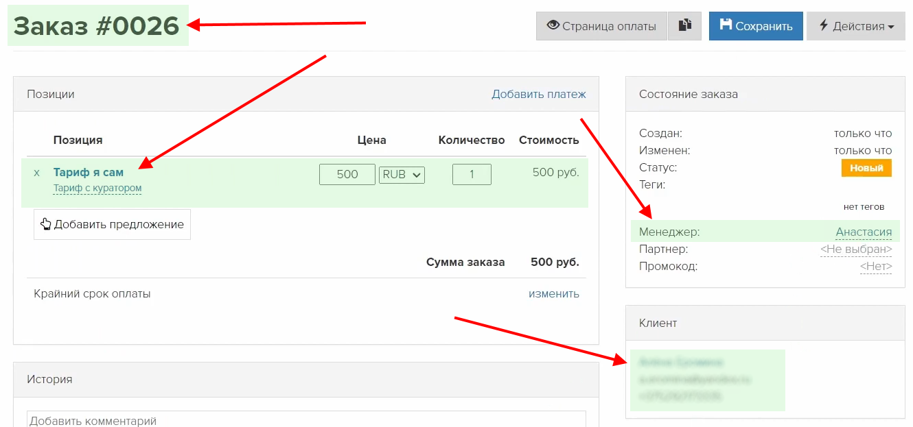
Task: Click the copy order icon button
Action: [684, 26]
